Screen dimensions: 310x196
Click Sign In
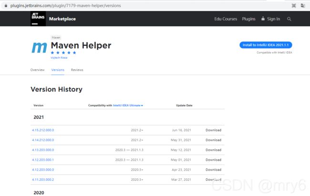(x=271, y=19)
